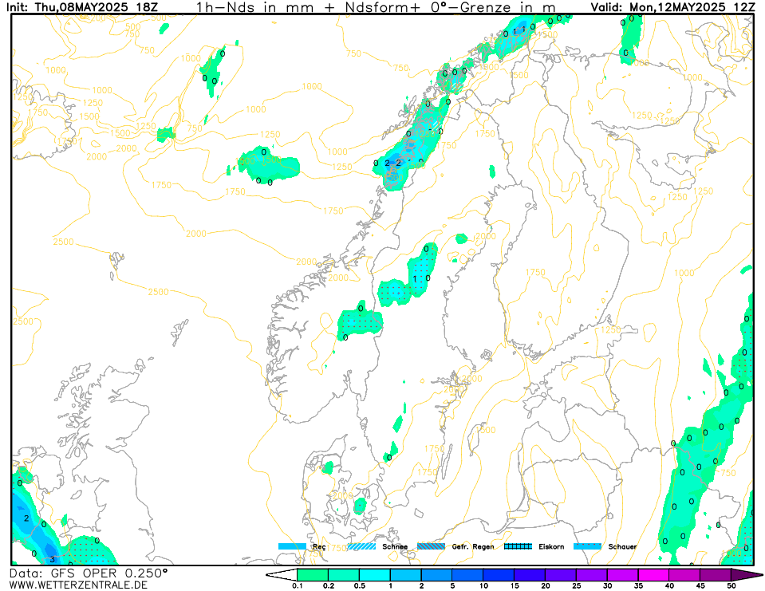Click the color scale segment between 20 and 25
Viewport: 765px width, 591px height.
point(561,575)
